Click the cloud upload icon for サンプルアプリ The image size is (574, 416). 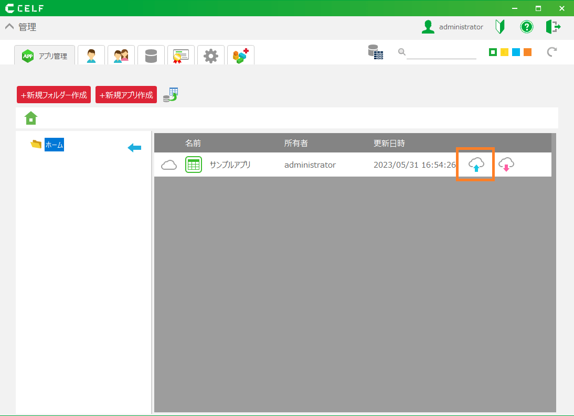click(x=476, y=165)
